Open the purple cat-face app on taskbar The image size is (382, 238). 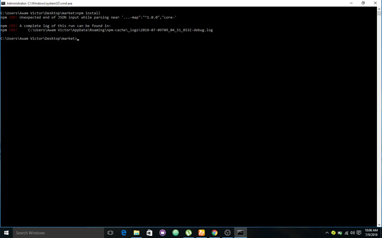(x=163, y=233)
